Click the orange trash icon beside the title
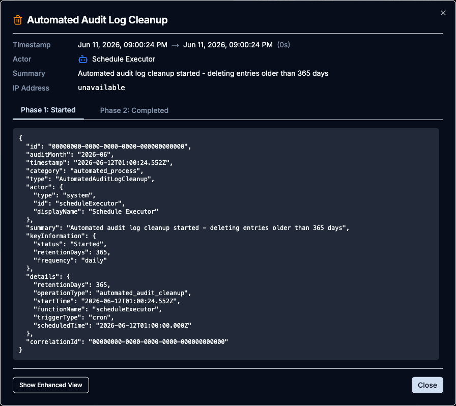This screenshot has width=456, height=406. click(x=18, y=20)
